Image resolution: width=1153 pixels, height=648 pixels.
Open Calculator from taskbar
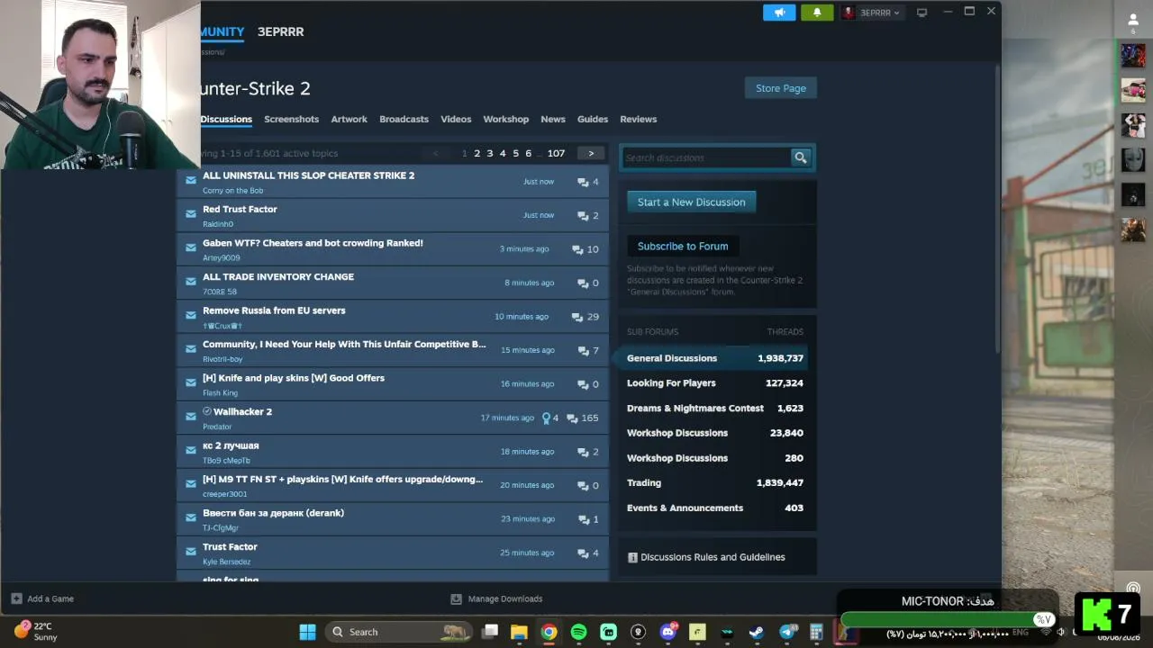pos(816,632)
